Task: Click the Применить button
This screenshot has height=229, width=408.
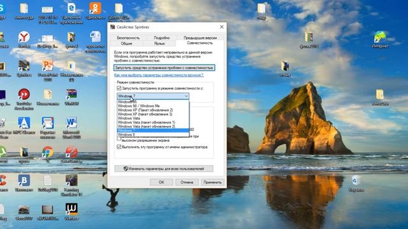Action: tap(212, 183)
